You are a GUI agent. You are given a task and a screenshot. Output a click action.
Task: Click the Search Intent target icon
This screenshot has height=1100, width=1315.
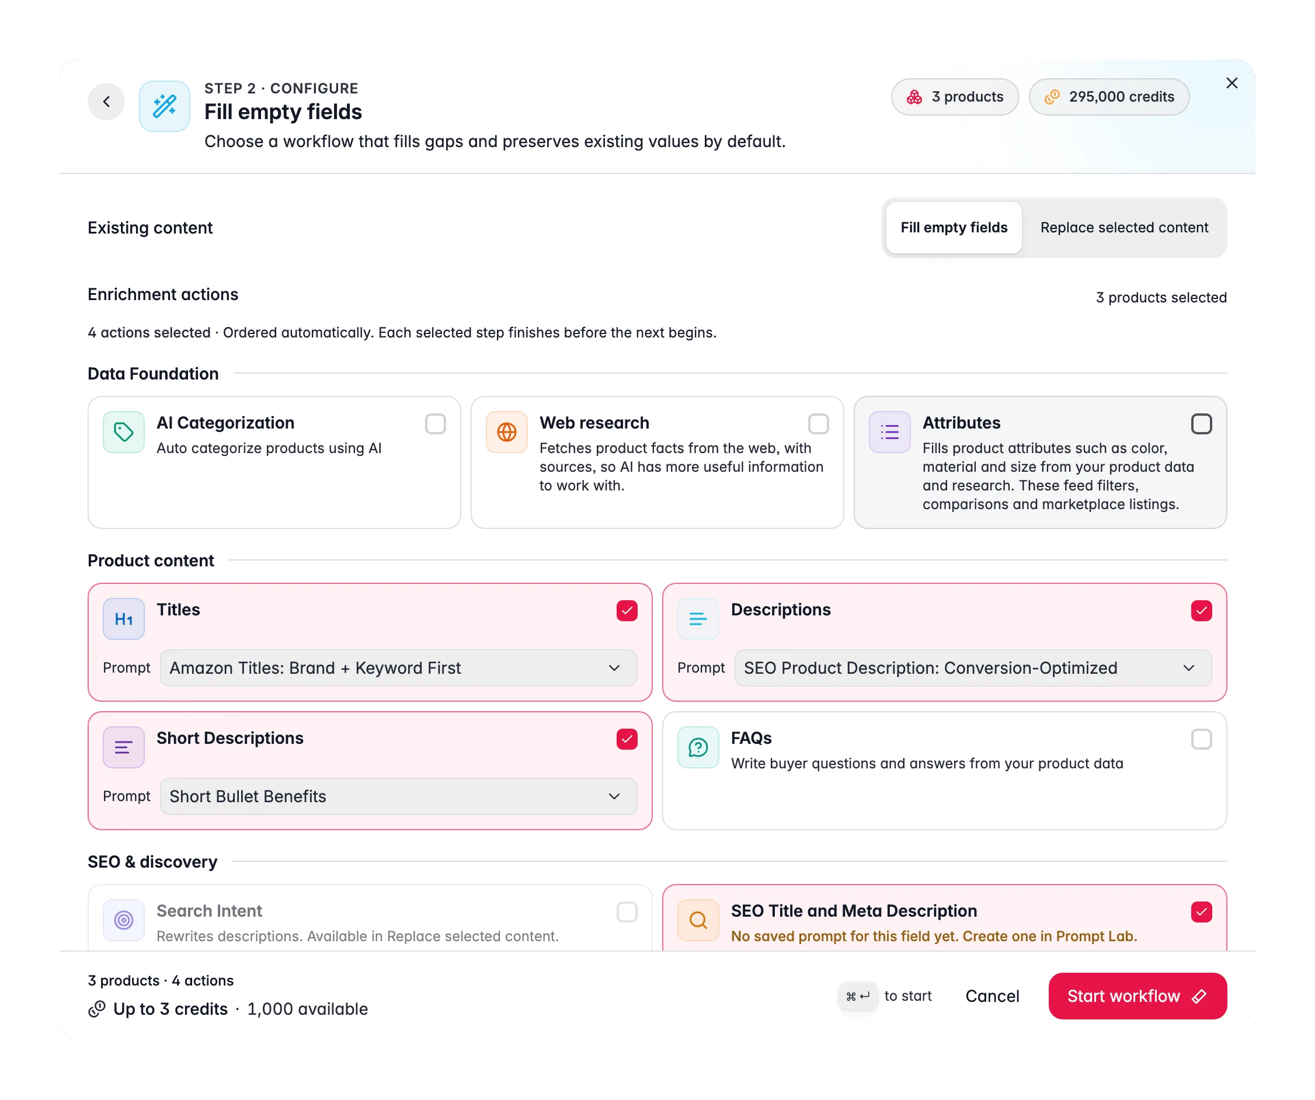click(124, 920)
